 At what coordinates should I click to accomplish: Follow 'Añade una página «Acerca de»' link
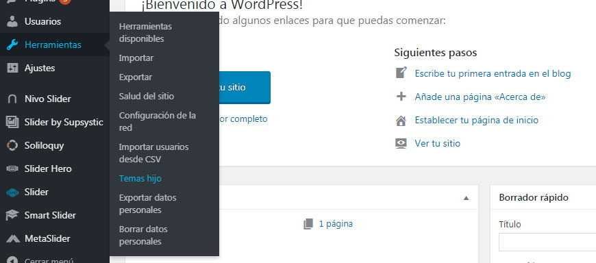point(480,97)
